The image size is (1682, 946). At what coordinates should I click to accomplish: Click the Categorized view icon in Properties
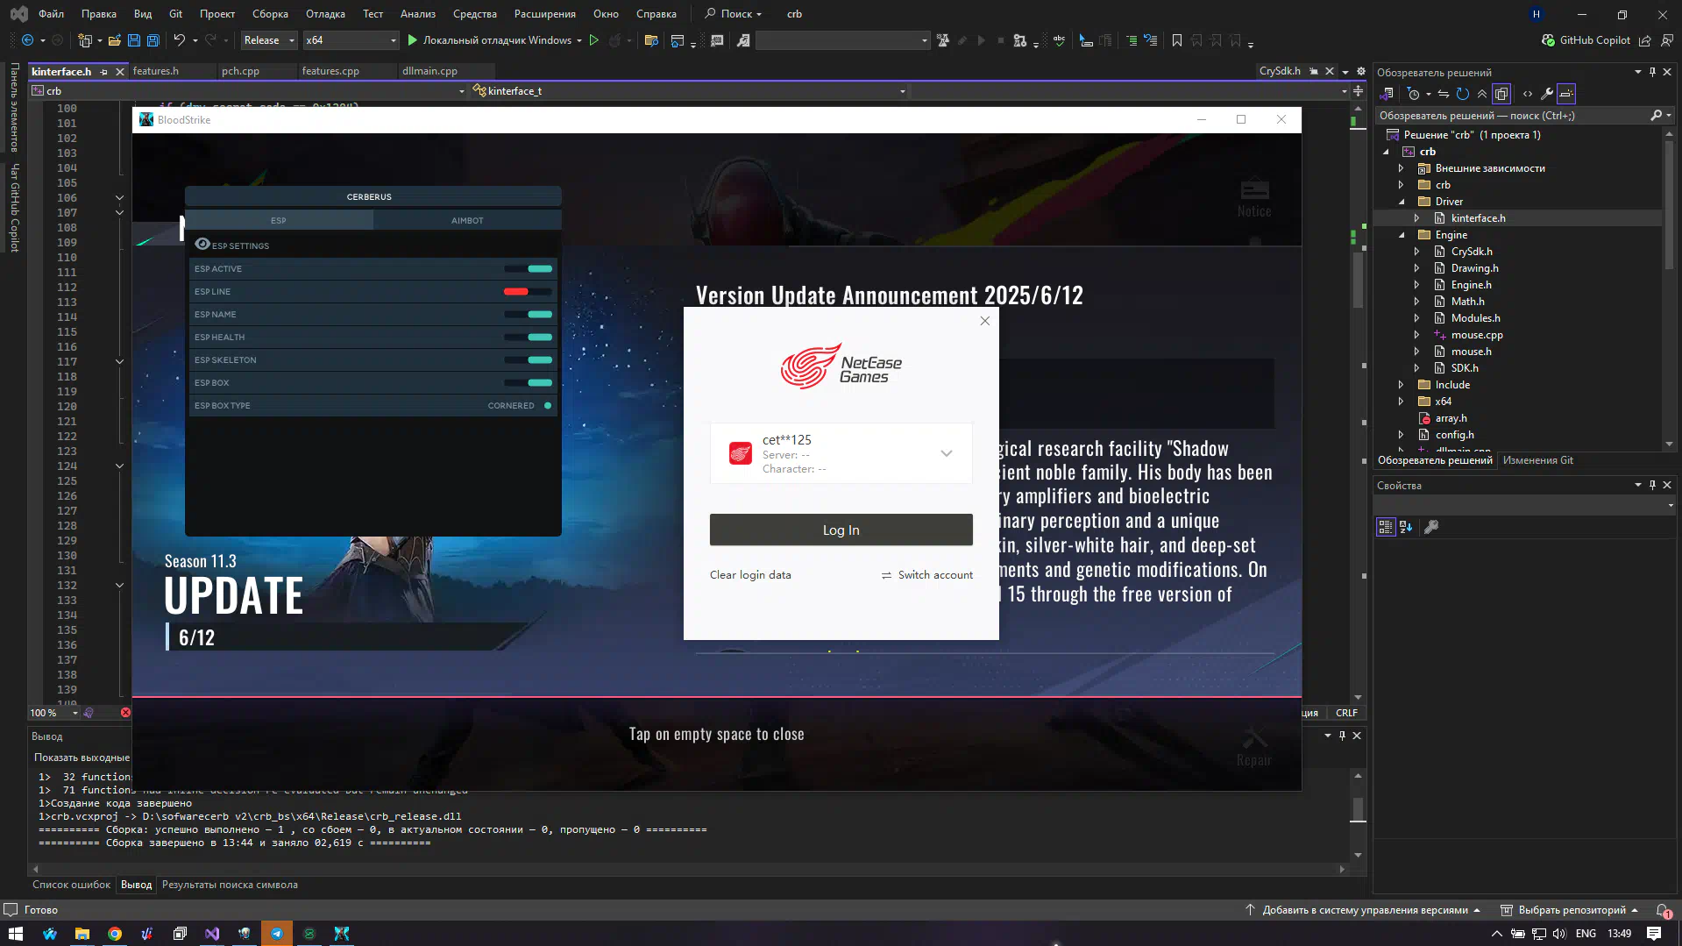tap(1386, 527)
